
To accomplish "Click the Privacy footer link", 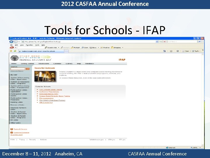I will [22, 140].
